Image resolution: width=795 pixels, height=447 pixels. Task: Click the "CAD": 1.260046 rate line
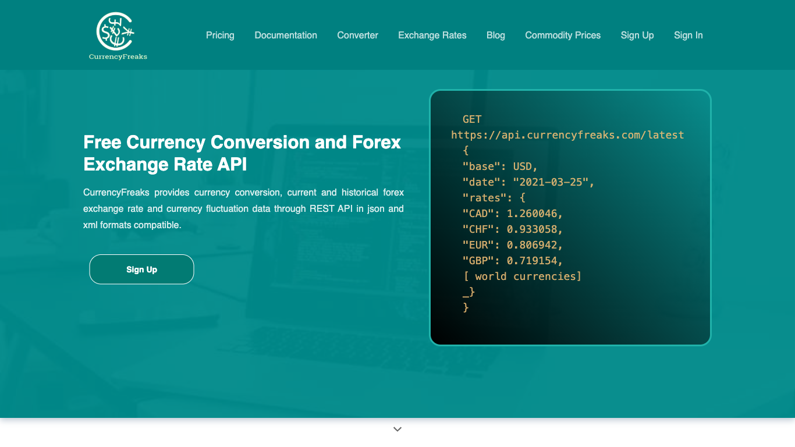[x=513, y=214]
